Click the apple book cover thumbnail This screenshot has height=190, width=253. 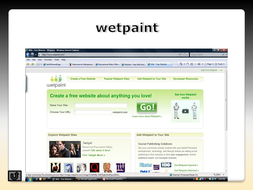56,167
